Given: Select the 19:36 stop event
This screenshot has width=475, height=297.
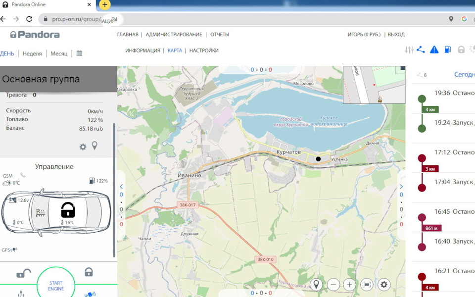Looking at the screenshot, I should (x=454, y=93).
